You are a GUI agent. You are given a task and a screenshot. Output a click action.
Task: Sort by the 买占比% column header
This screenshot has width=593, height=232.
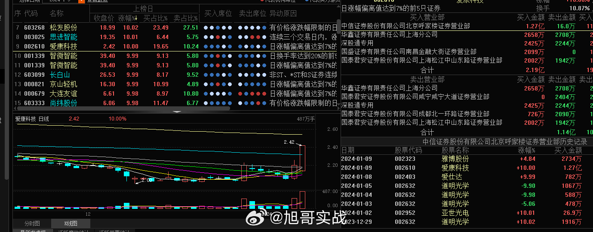click(156, 18)
